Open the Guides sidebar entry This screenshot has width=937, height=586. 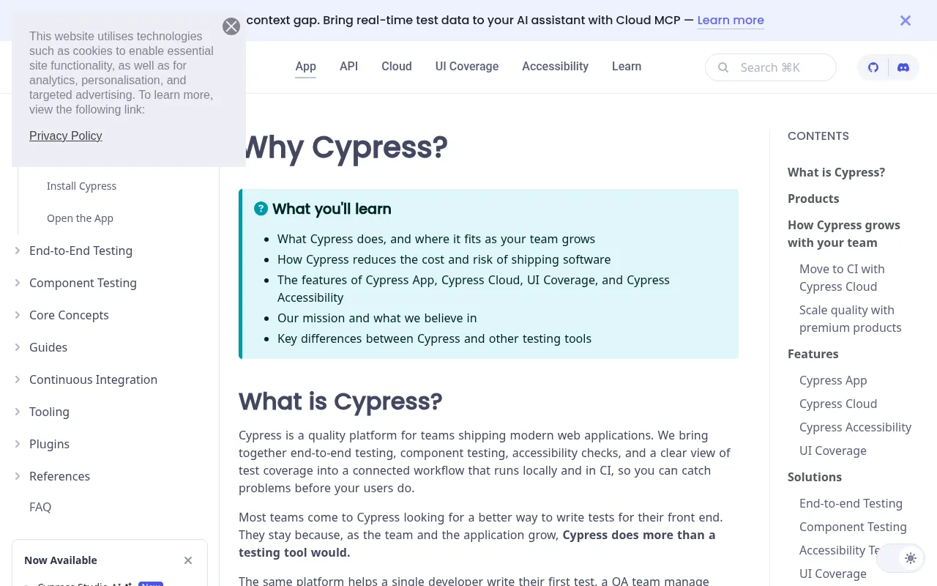48,347
